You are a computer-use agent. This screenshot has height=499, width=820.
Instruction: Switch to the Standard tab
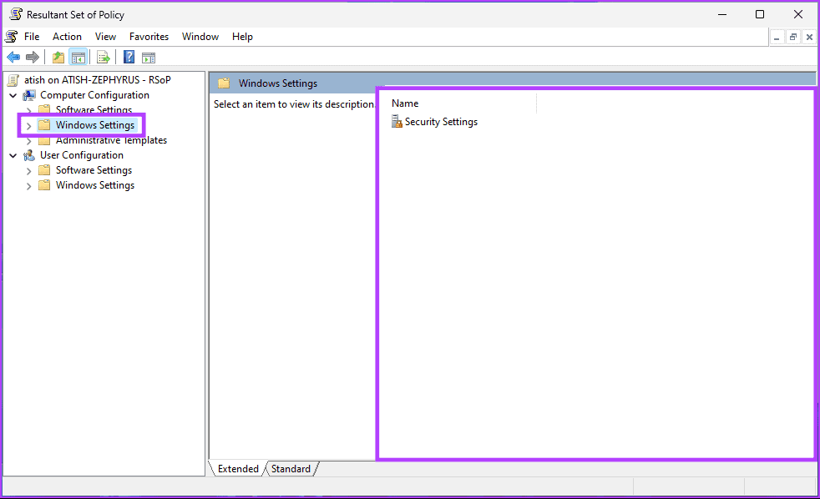[x=291, y=469]
